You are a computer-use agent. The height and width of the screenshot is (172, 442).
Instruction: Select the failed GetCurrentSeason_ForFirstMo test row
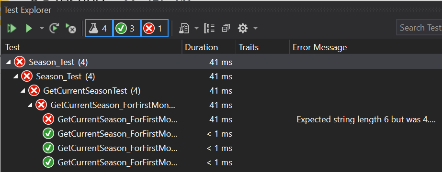coord(221,119)
